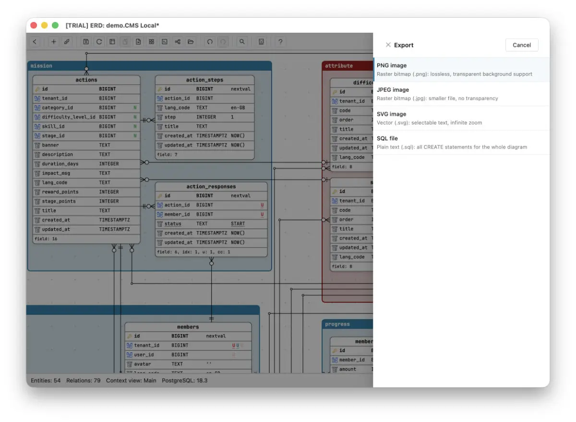This screenshot has height=422, width=576.
Task: Select action_id row in action_responses table
Action: [211, 205]
